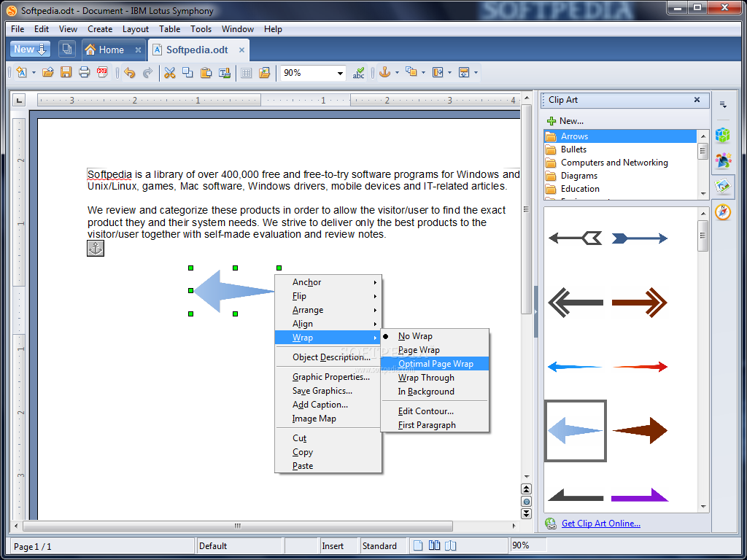Expand the Anchor submenu
747x560 pixels.
(x=328, y=282)
